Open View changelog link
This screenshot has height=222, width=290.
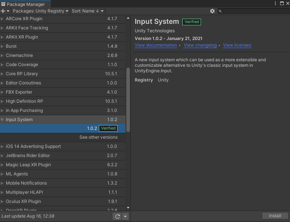200,45
